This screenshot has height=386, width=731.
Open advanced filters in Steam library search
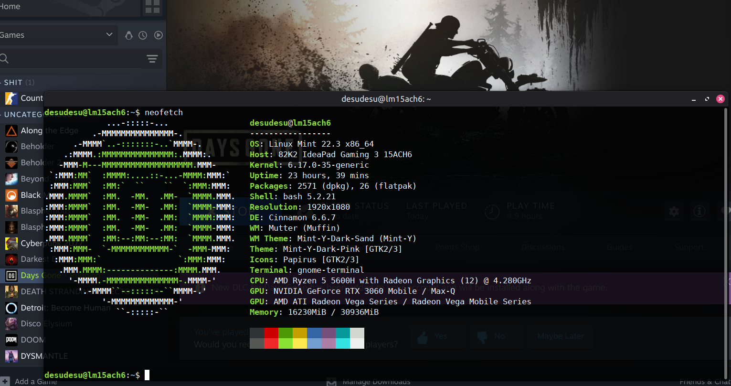(x=152, y=59)
